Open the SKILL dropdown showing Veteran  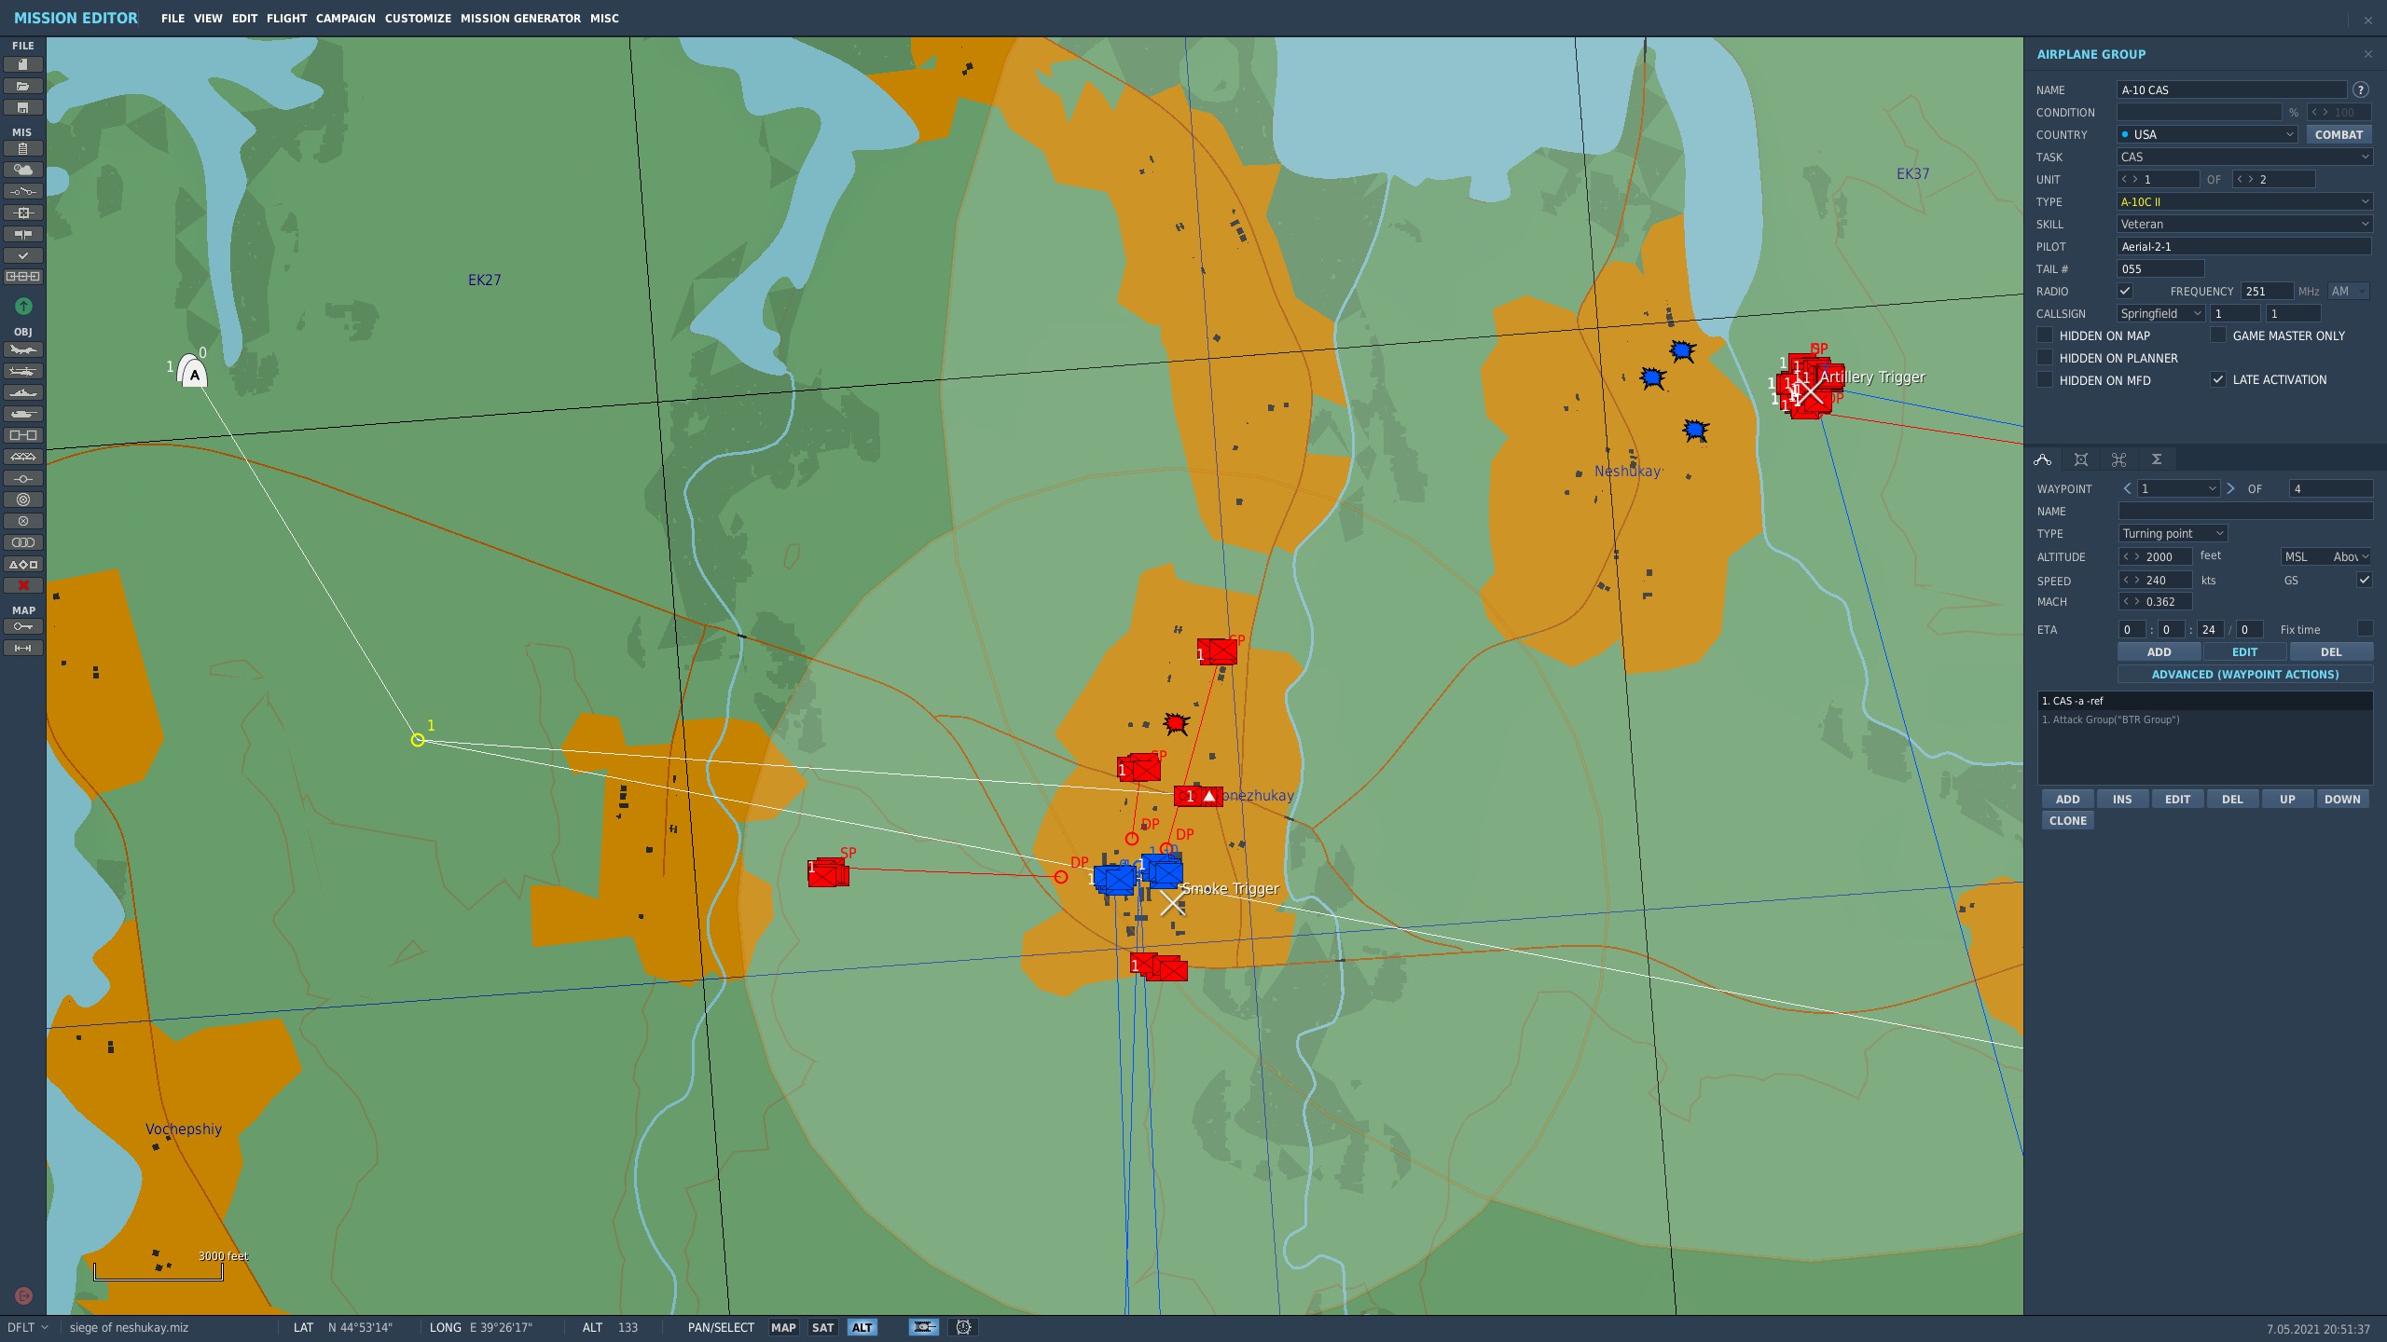2244,224
